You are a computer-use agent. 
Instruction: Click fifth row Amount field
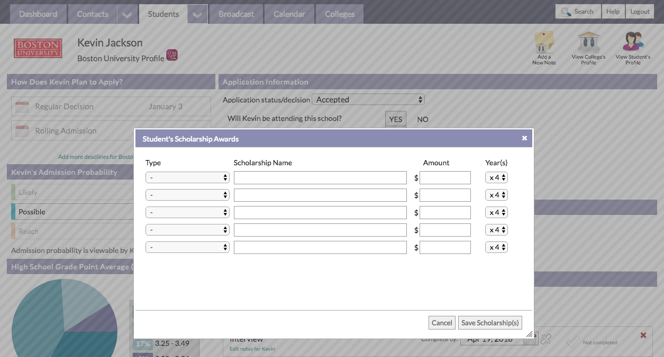point(445,248)
